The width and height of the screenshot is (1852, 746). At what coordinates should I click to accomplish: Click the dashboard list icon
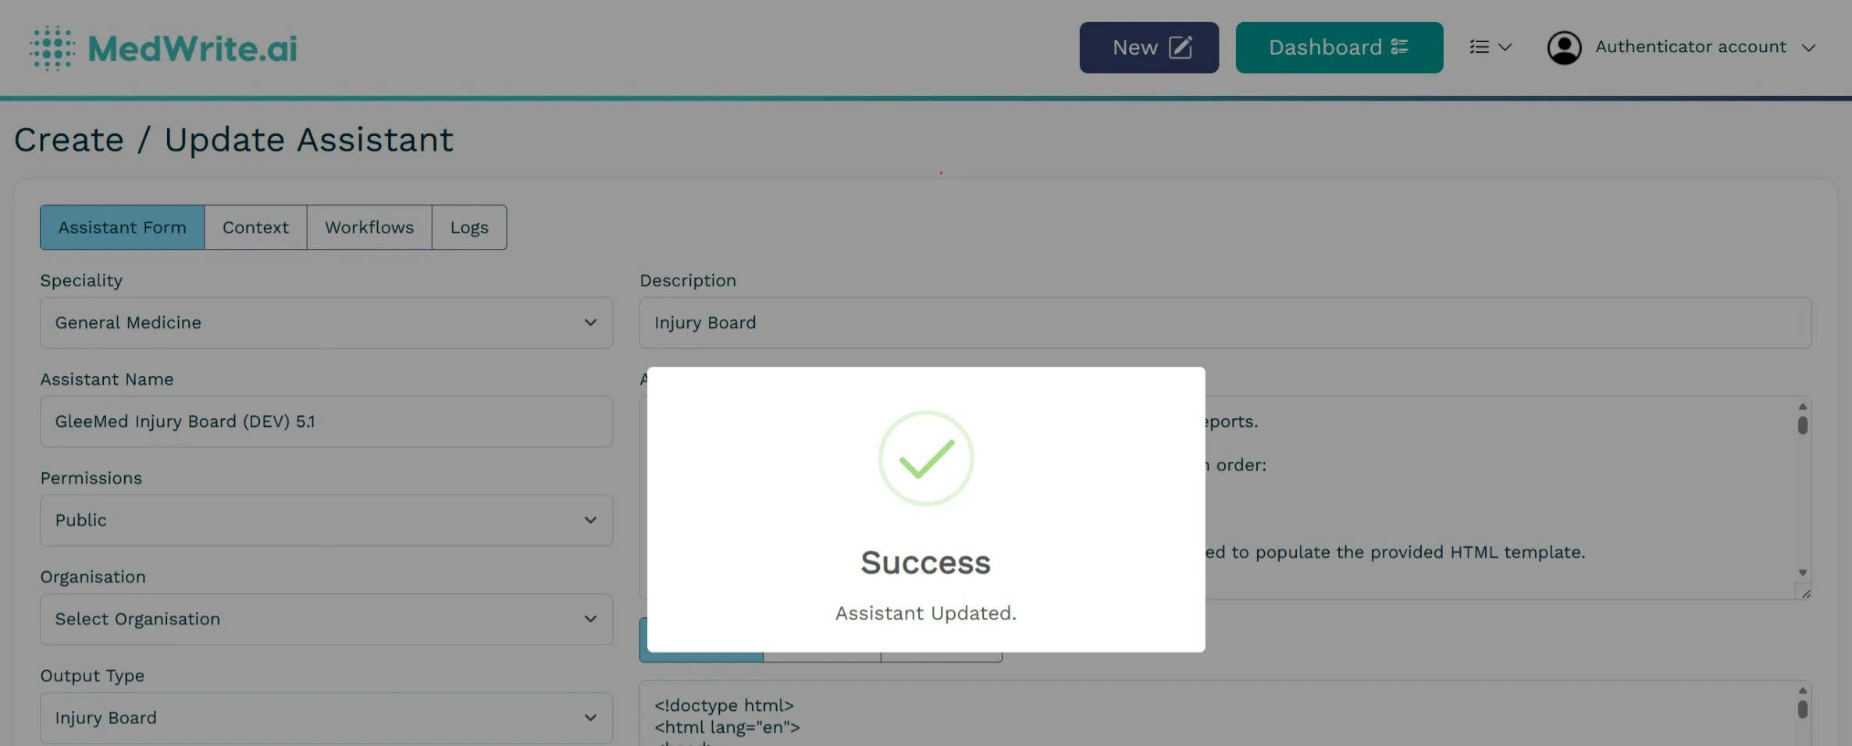pyautogui.click(x=1400, y=47)
